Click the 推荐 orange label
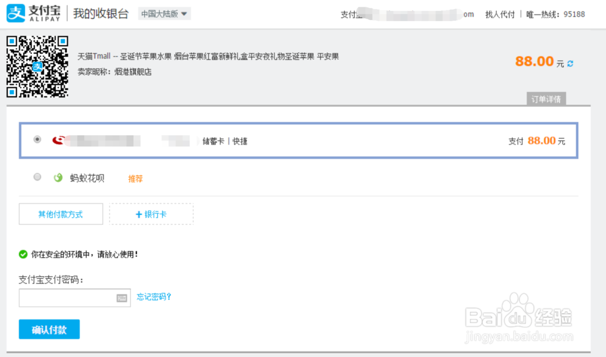This screenshot has width=606, height=357. [x=135, y=179]
